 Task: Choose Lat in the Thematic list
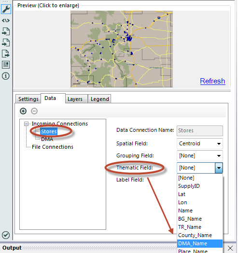click(x=200, y=194)
